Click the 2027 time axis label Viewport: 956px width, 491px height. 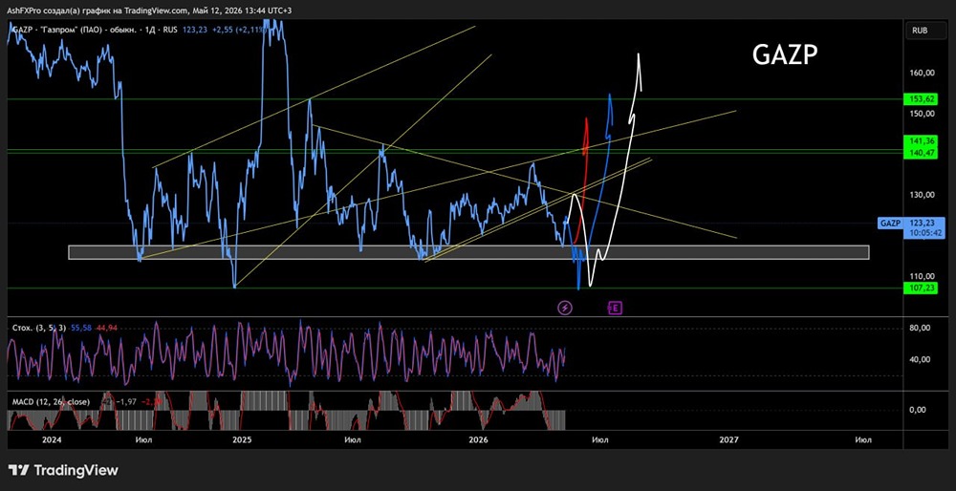coord(729,439)
